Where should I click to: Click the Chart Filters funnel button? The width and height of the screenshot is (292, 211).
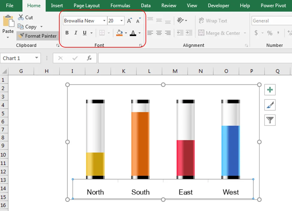click(270, 120)
